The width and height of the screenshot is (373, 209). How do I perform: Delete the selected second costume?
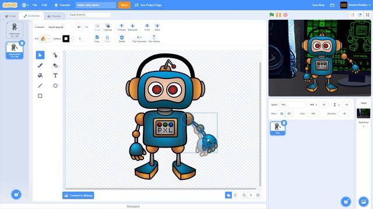(x=22, y=43)
